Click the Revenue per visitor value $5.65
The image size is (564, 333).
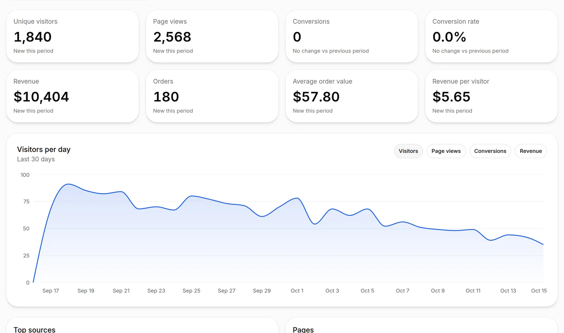[x=451, y=97]
